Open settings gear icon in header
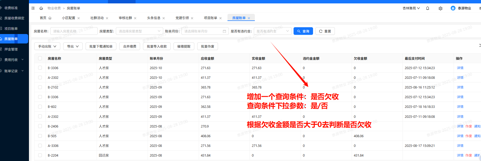This screenshot has height=161, width=481. 440,8
